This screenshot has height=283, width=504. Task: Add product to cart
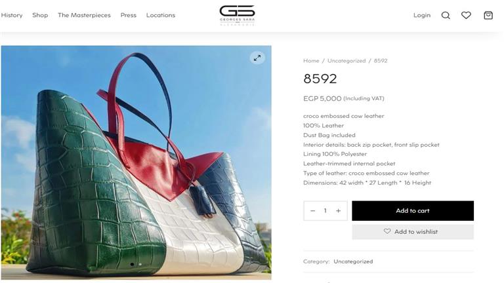coord(413,211)
